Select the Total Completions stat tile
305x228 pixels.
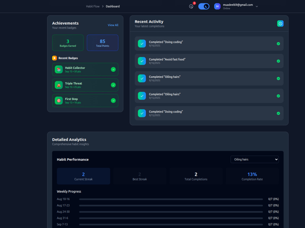(196, 176)
